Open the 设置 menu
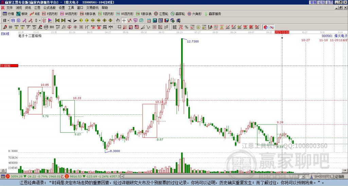Image resolution: width=348 pixels, height=186 pixels. (x=62, y=8)
